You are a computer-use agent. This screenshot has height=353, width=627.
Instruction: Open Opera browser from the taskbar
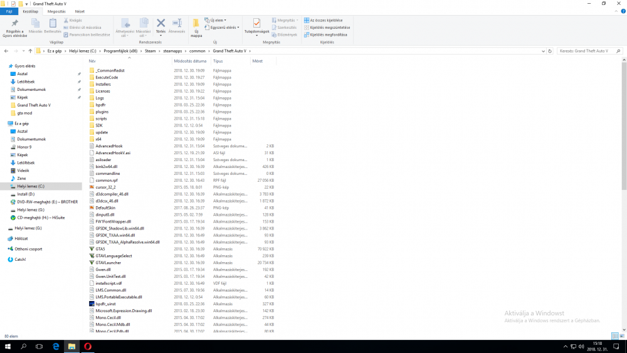coord(88,347)
